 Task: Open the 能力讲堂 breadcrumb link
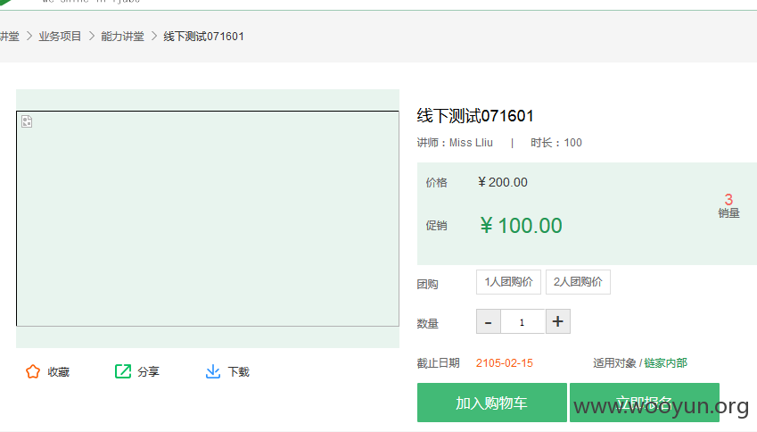click(123, 37)
